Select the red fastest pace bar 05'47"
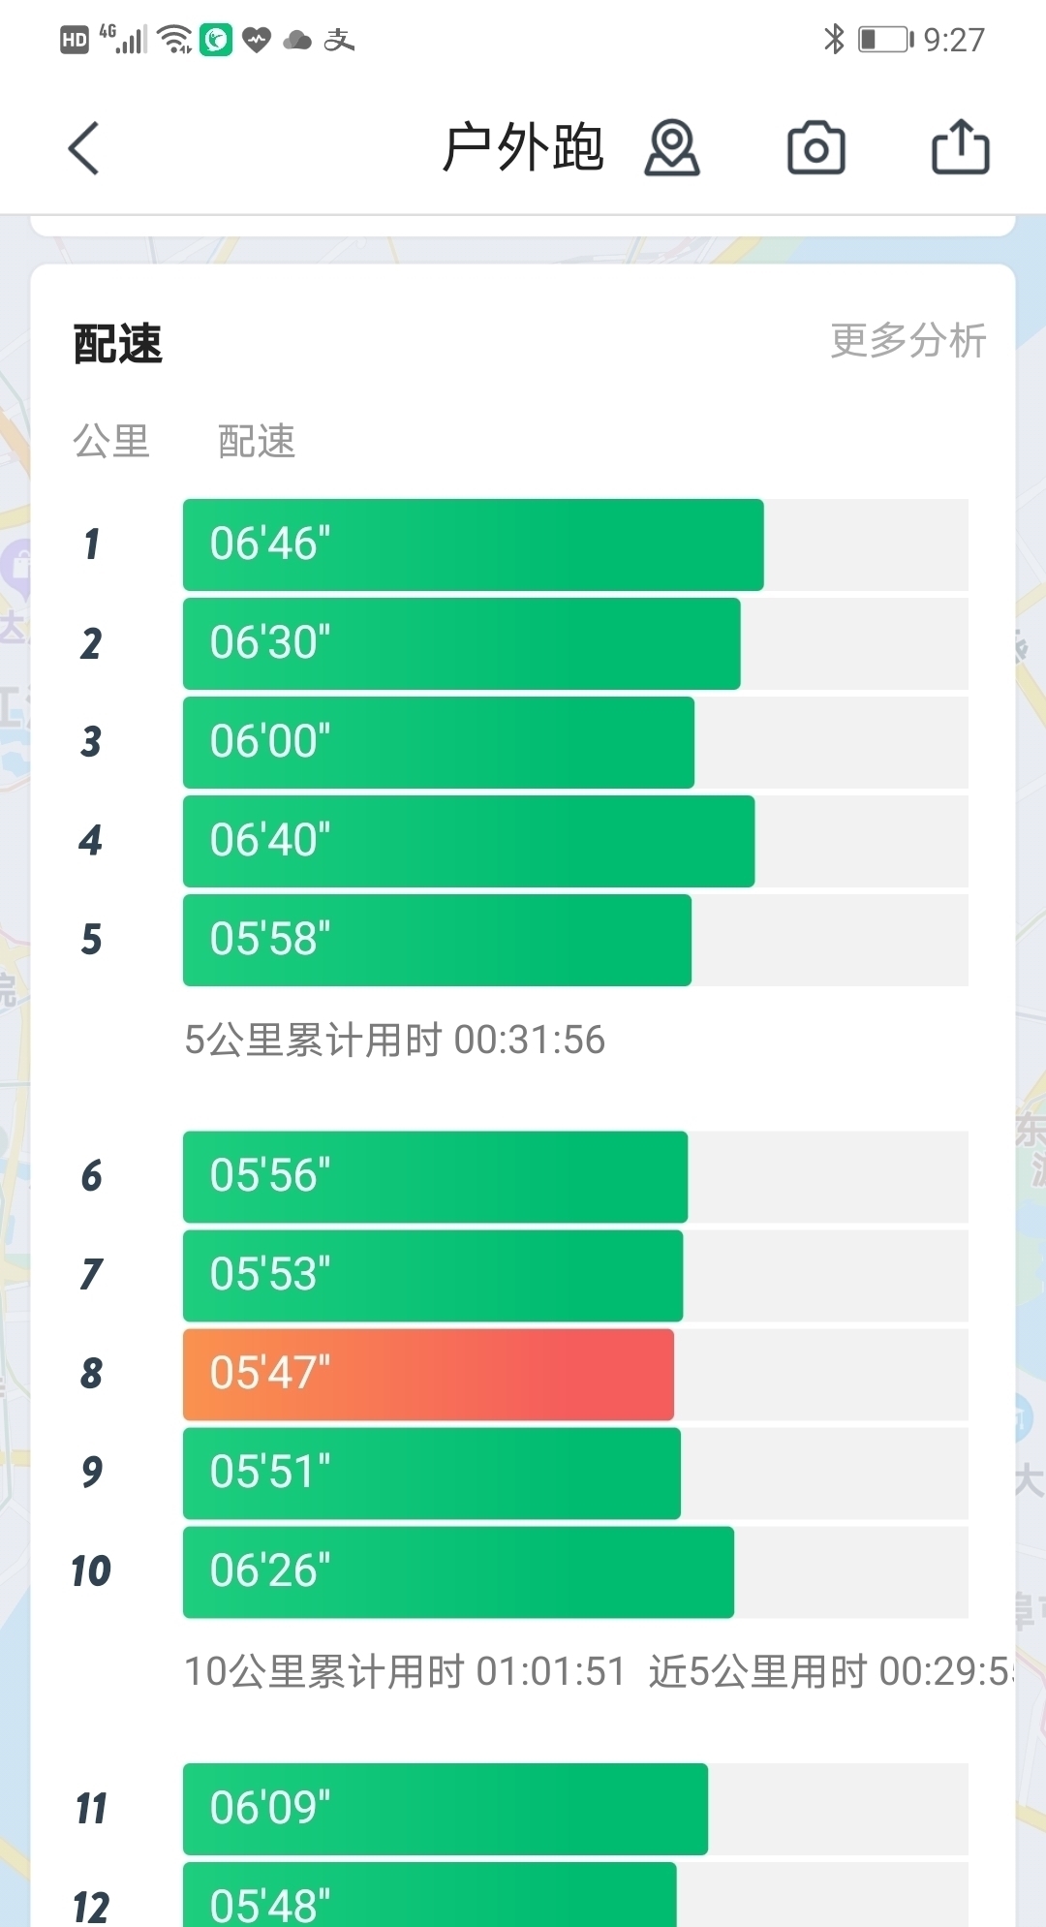Image resolution: width=1046 pixels, height=1927 pixels. click(428, 1374)
